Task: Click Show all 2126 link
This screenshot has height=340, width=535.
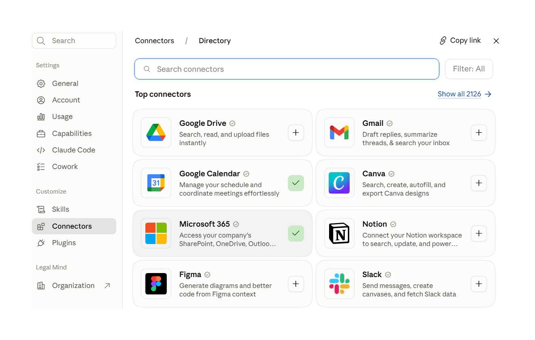Action: click(464, 94)
